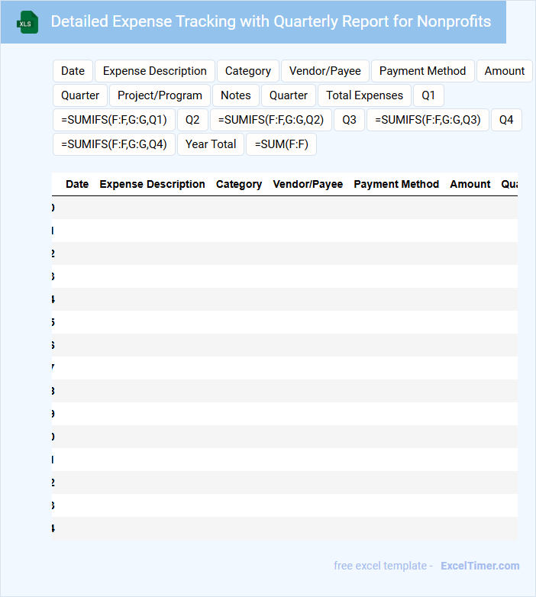Image resolution: width=536 pixels, height=597 pixels.
Task: Click the Date column header in table
Action: click(77, 184)
